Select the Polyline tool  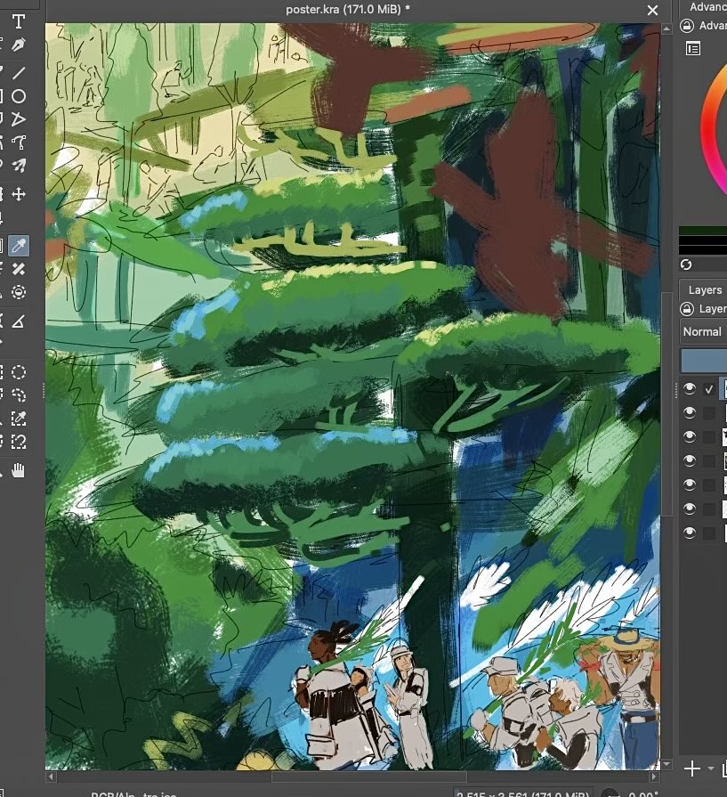19,119
